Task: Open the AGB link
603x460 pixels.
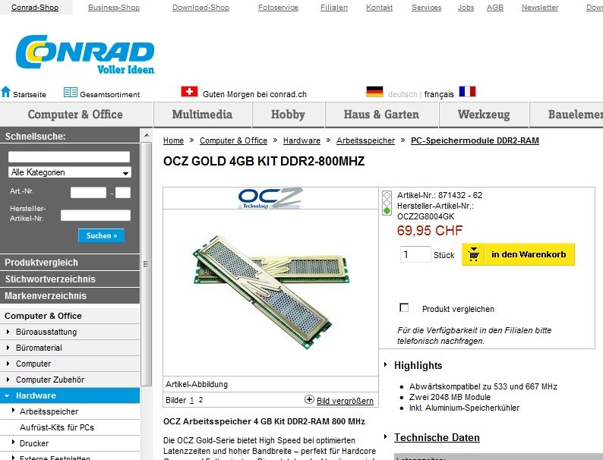Action: [x=495, y=8]
